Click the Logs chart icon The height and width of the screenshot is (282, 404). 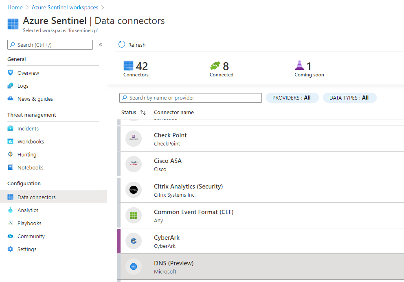(10, 86)
